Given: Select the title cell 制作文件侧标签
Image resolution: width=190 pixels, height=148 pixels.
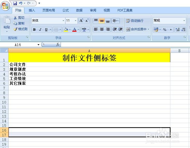Looking at the screenshot, I should point(89,57).
